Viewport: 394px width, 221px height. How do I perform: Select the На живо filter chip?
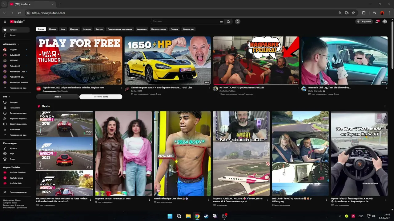(x=87, y=29)
